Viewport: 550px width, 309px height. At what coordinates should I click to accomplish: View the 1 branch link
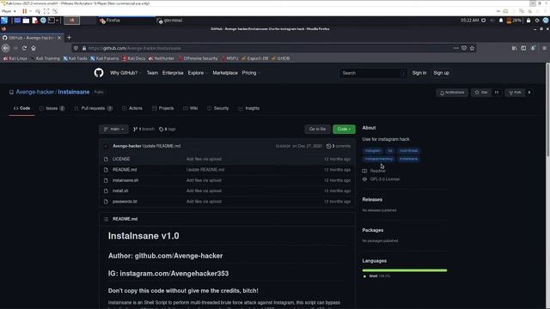(x=144, y=129)
